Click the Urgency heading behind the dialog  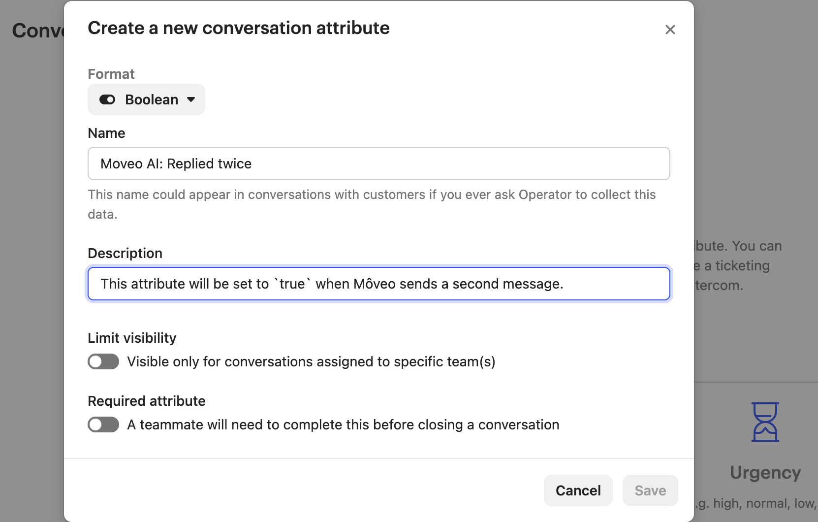(x=765, y=472)
